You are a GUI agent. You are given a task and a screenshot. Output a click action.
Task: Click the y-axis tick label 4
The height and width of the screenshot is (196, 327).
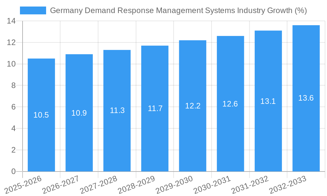click(13, 128)
